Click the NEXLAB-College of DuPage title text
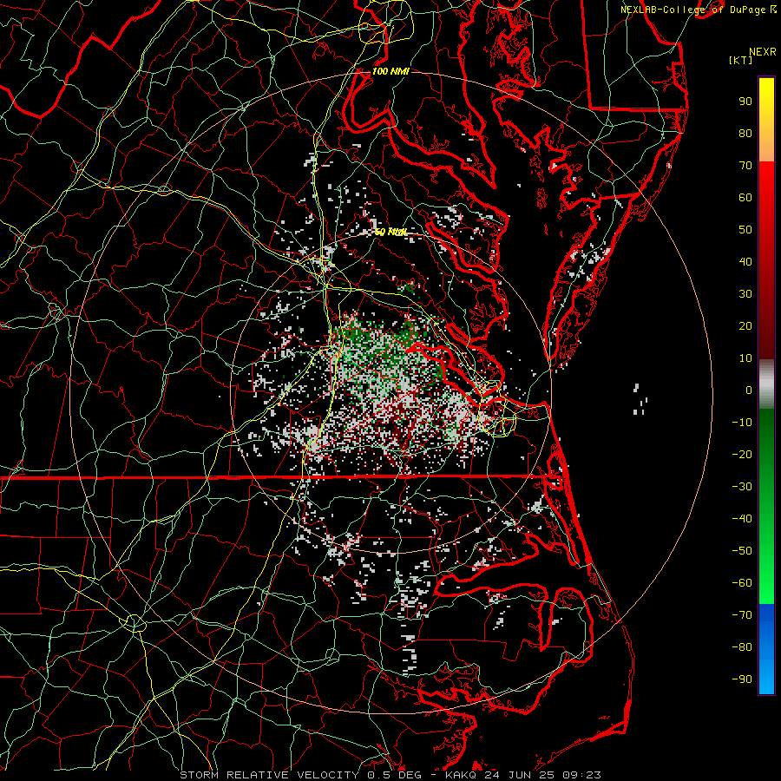The height and width of the screenshot is (781, 781). tap(693, 10)
